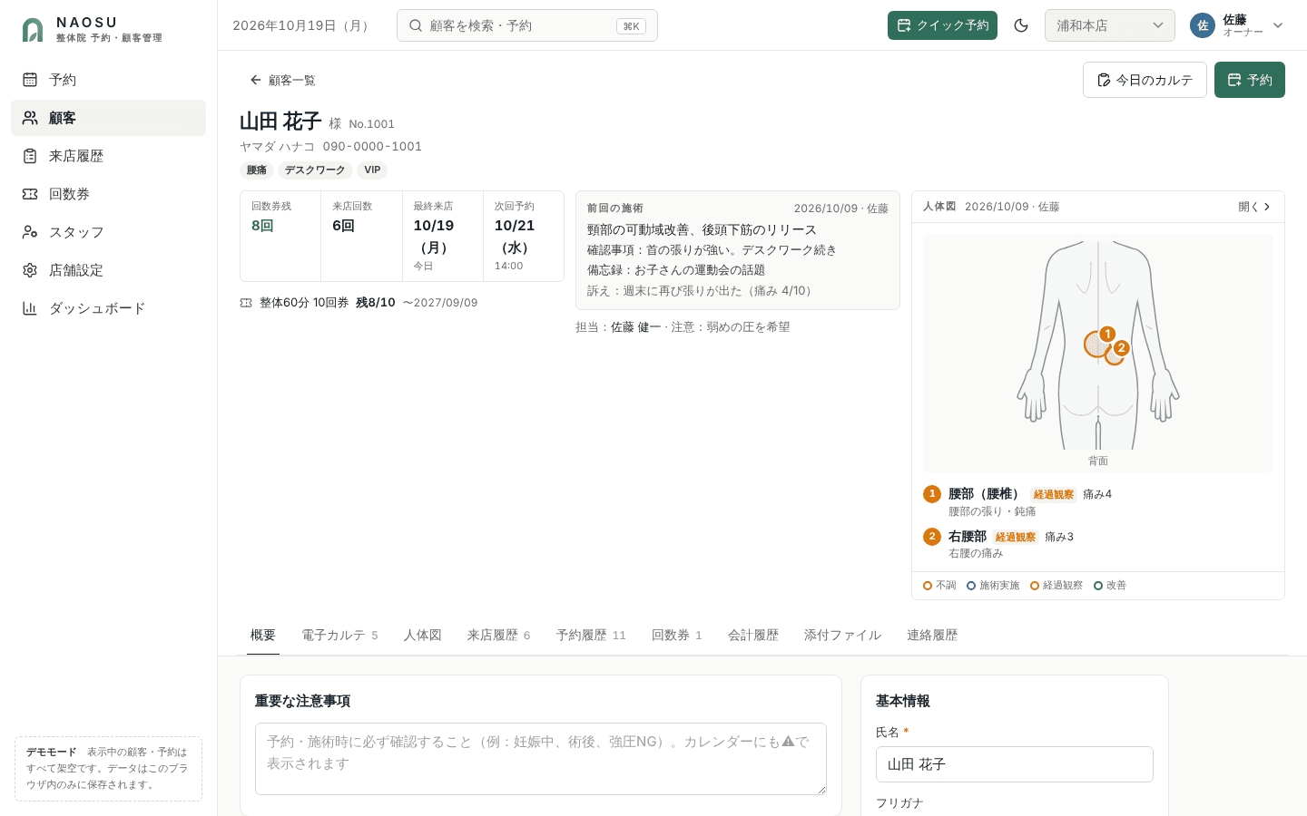Click the green 予約 button

click(x=1250, y=80)
